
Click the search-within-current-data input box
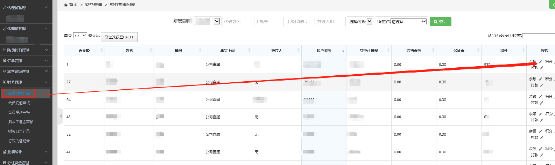pos(539,36)
